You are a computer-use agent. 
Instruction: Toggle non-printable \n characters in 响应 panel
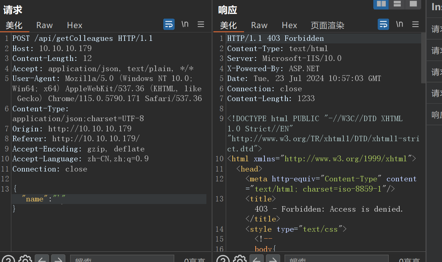(400, 24)
